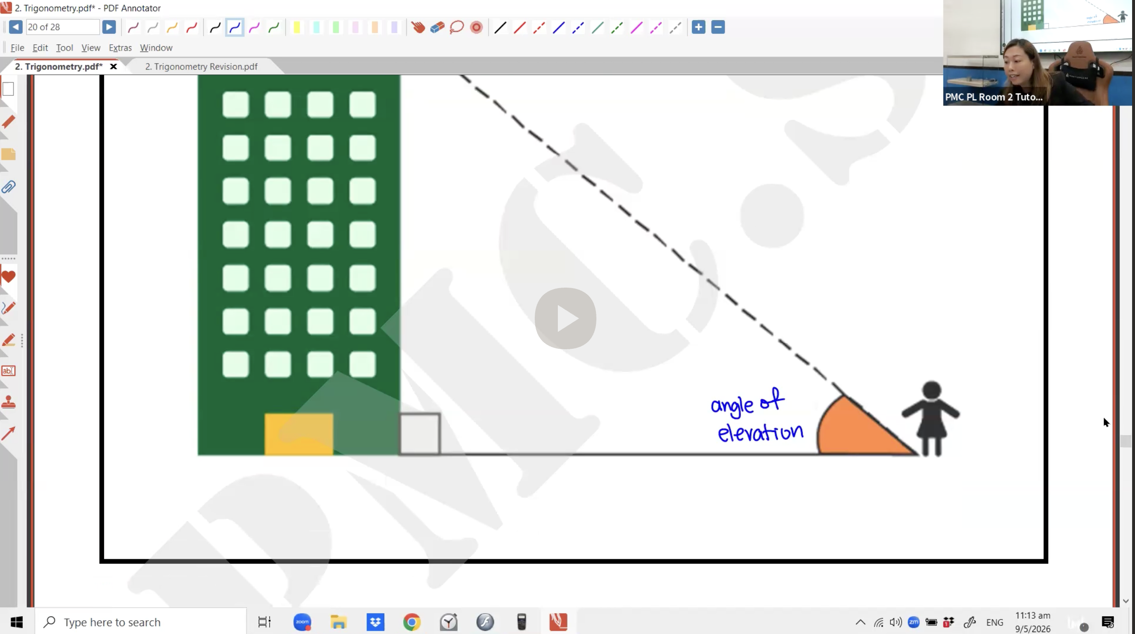Screen dimensions: 1135x634
Task: Select the solid magenta line tool
Action: click(x=637, y=27)
